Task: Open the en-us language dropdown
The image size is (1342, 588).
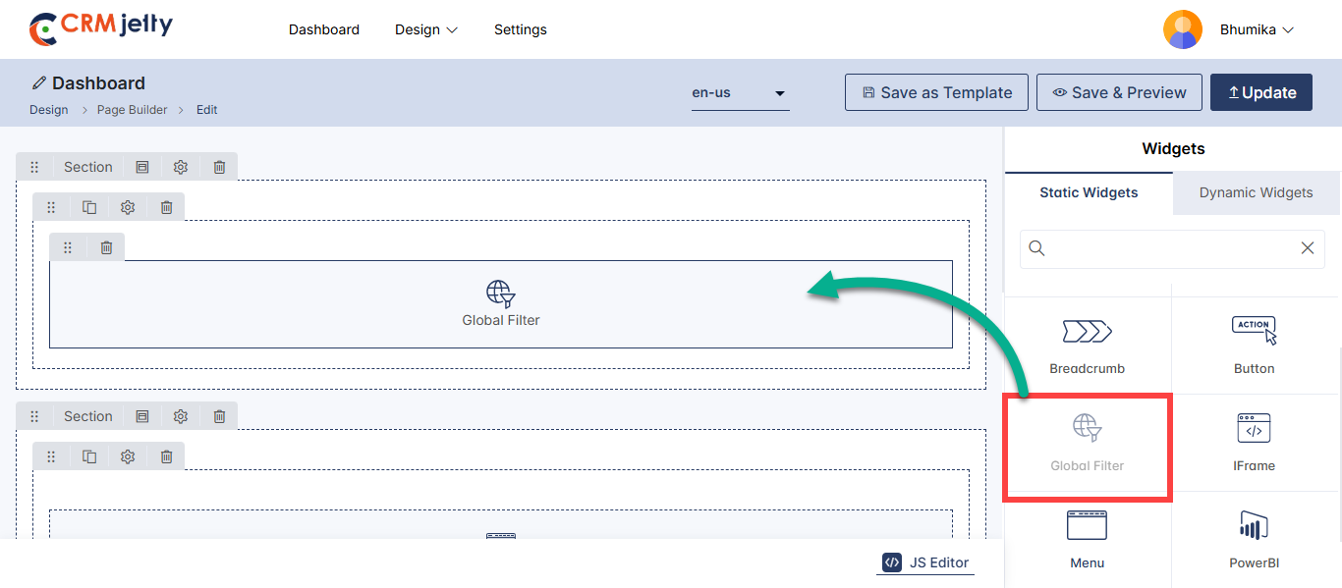Action: (740, 93)
